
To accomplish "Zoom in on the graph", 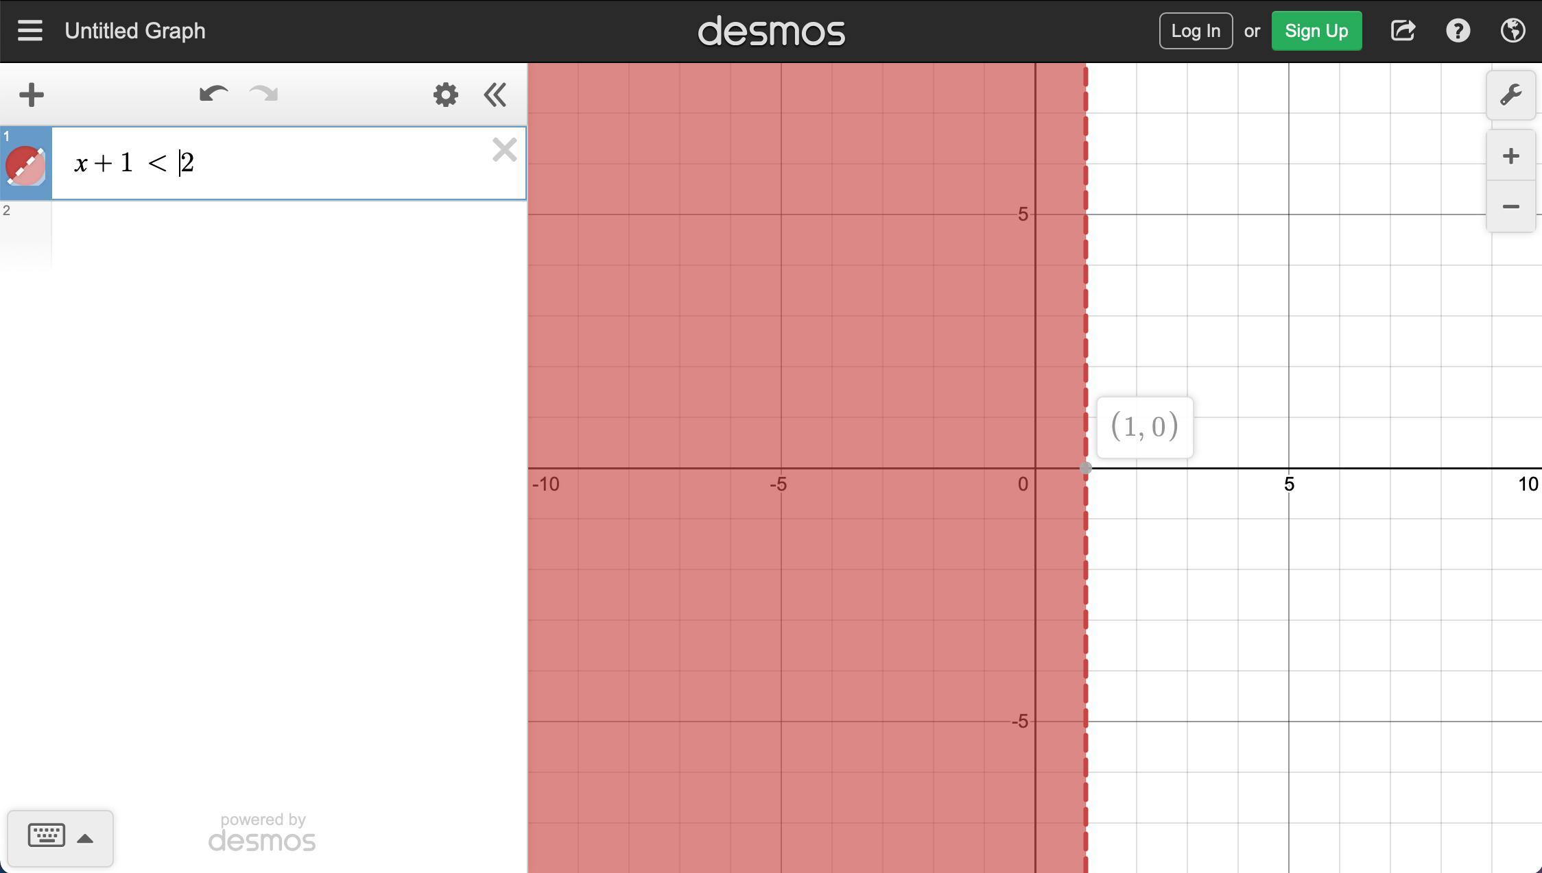I will tap(1510, 156).
